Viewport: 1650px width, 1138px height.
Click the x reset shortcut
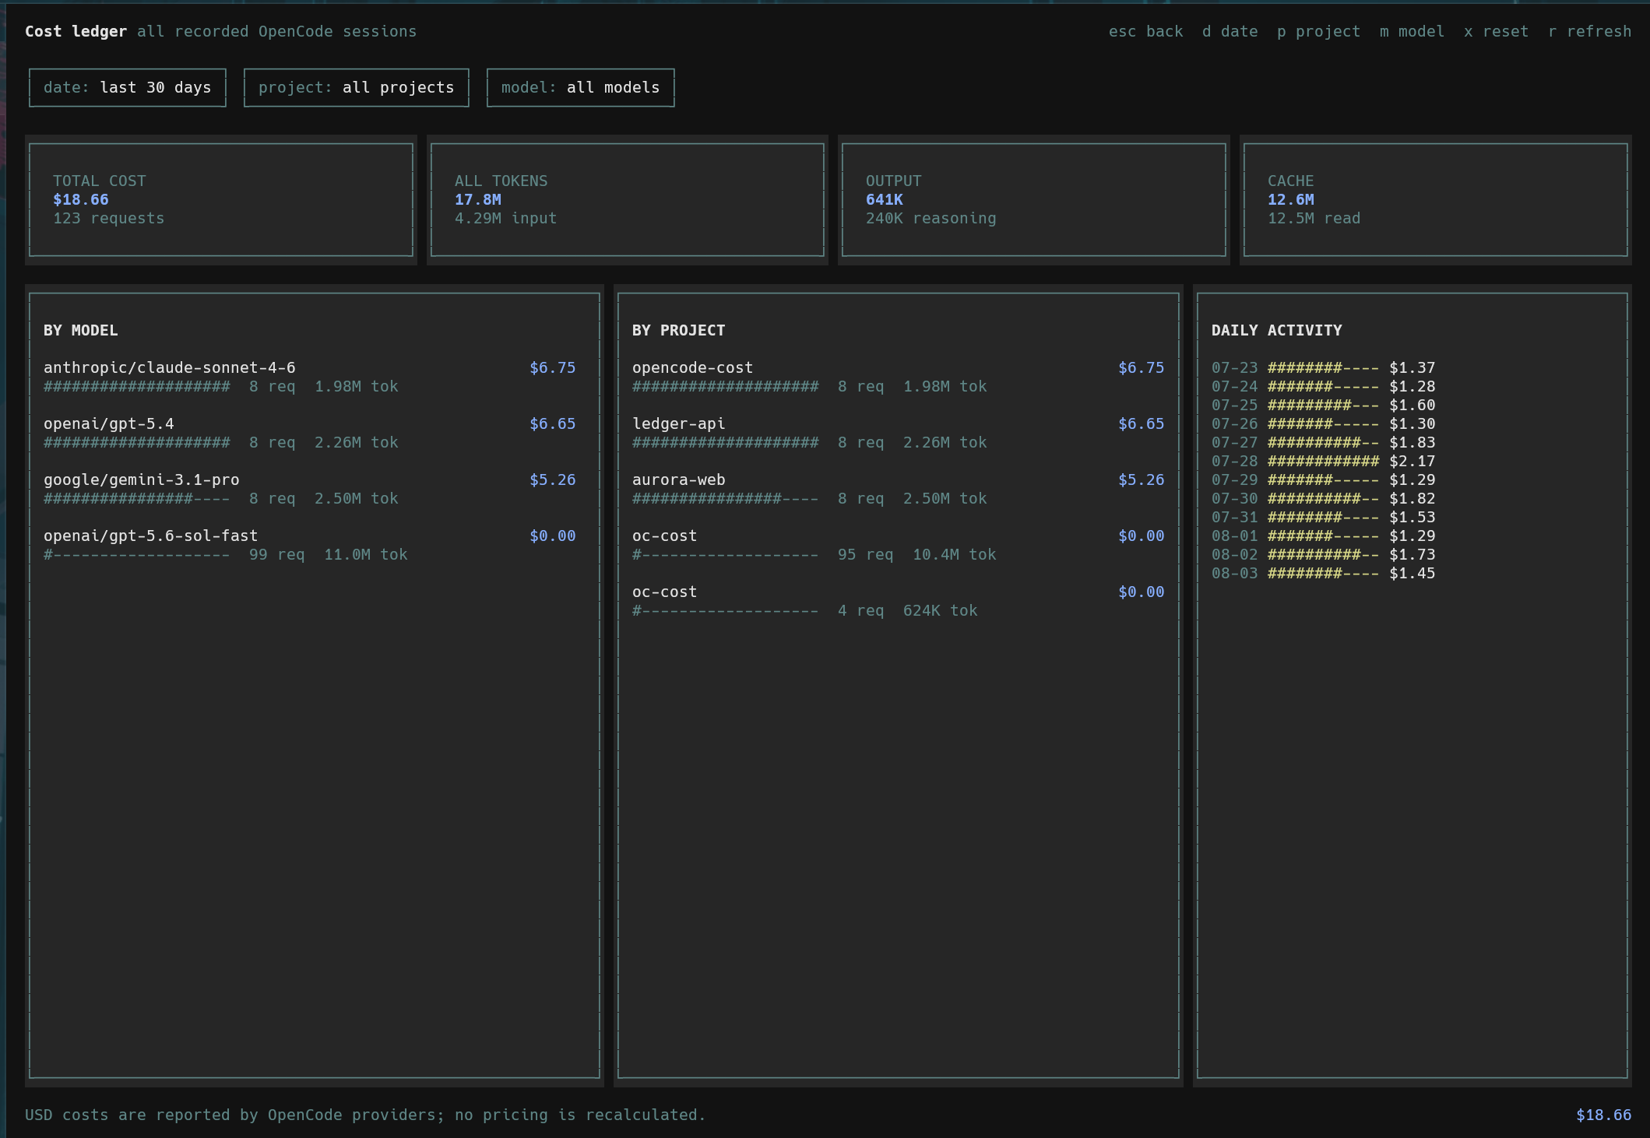pos(1496,31)
